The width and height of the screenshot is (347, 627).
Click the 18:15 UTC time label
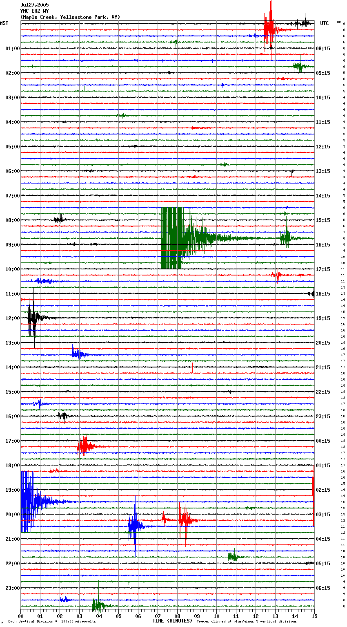[323, 294]
